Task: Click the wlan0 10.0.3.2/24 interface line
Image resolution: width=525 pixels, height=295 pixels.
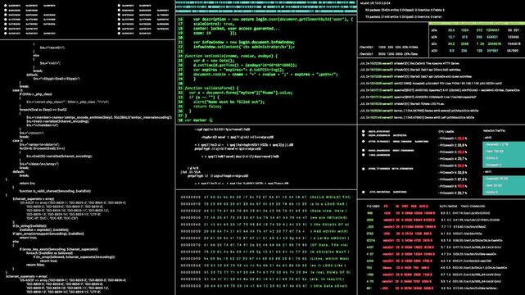Action: [x=375, y=3]
